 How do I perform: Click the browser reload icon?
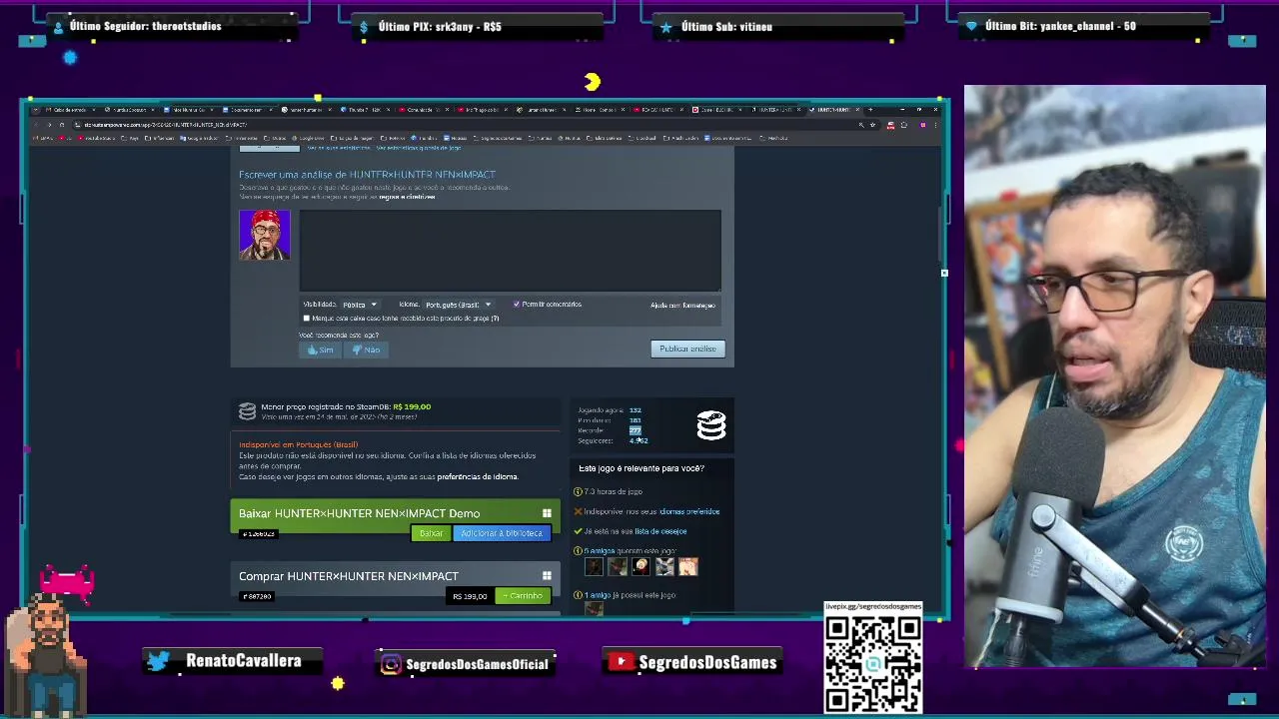coord(61,125)
